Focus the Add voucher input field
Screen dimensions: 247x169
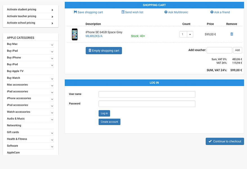tap(219, 50)
